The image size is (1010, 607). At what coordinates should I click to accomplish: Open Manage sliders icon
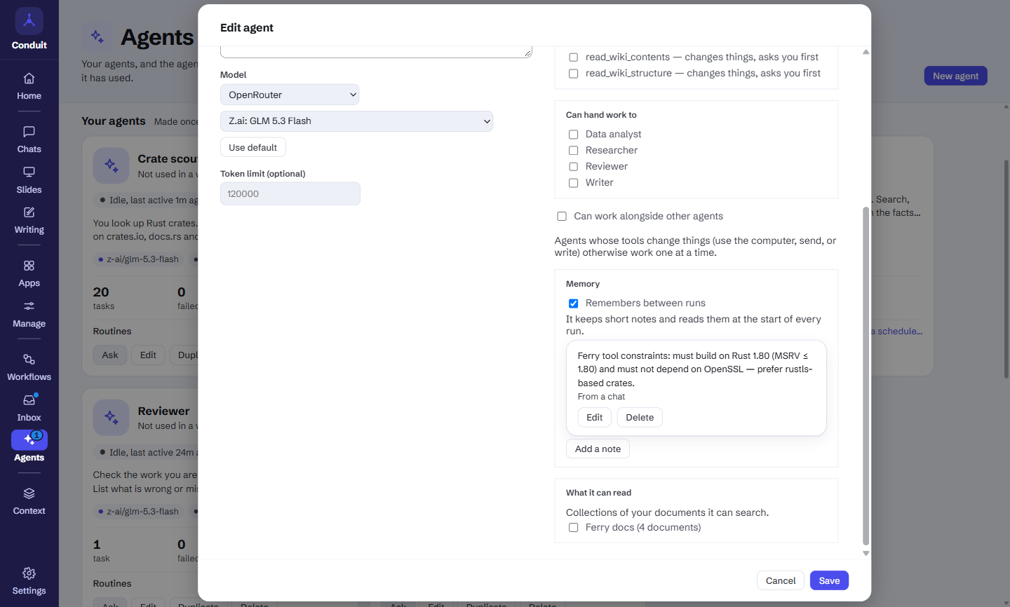29,306
